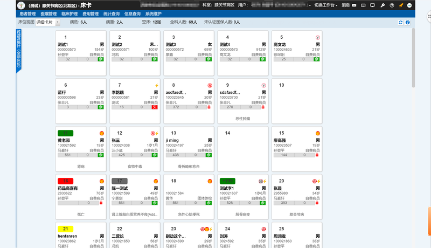This screenshot has height=248, width=431.
Task: Click the orange rocket icon
Action: pyautogui.click(x=401, y=5)
